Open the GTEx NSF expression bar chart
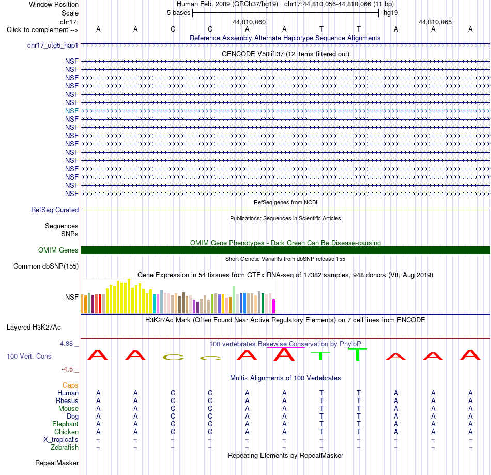The height and width of the screenshot is (475, 491). pos(178,296)
